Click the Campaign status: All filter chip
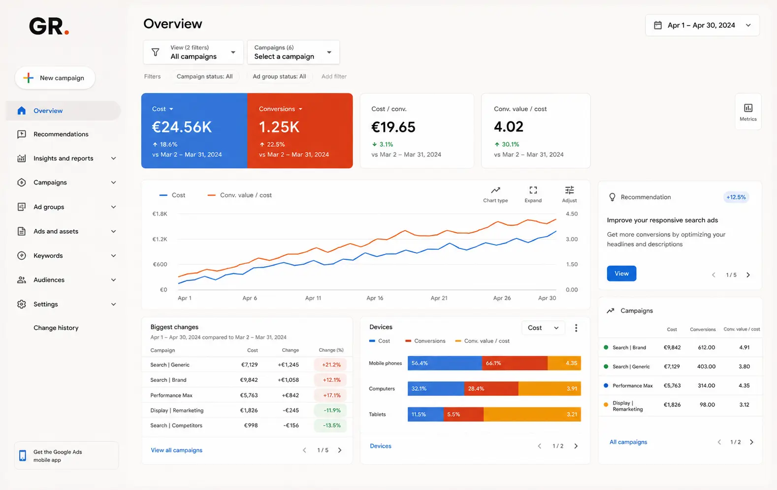Image resolution: width=777 pixels, height=490 pixels. [205, 76]
